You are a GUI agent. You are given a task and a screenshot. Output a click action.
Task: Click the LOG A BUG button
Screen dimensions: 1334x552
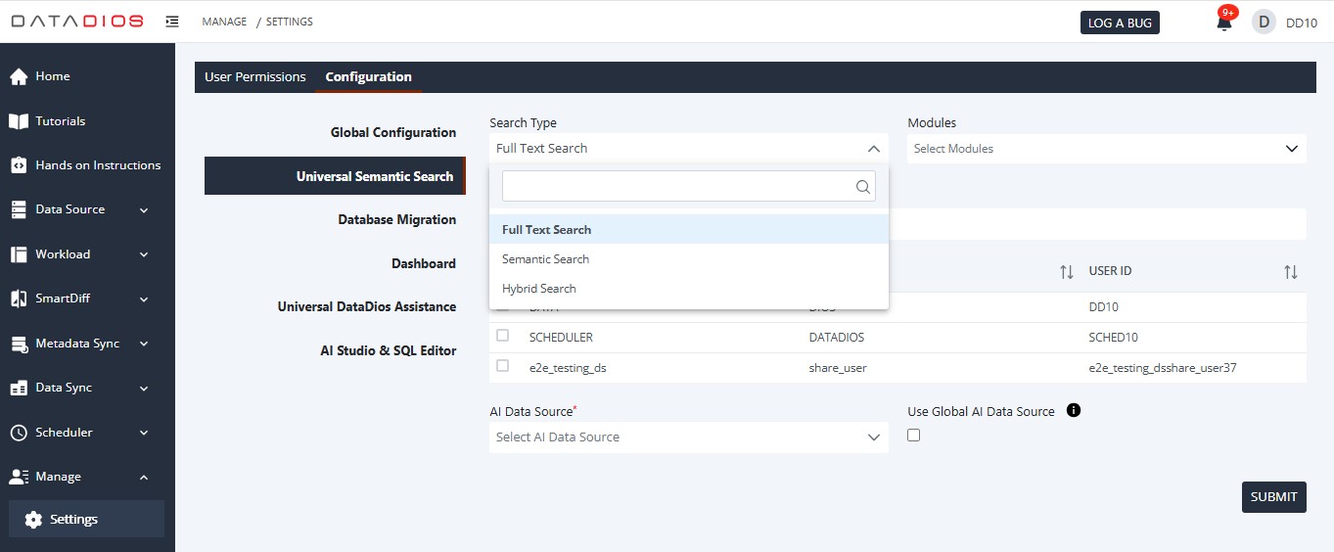click(1120, 23)
